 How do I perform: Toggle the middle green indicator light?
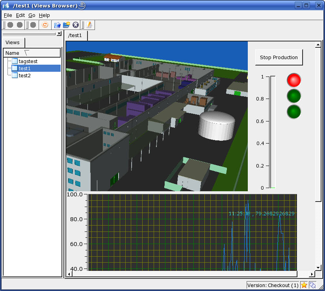pyautogui.click(x=293, y=96)
